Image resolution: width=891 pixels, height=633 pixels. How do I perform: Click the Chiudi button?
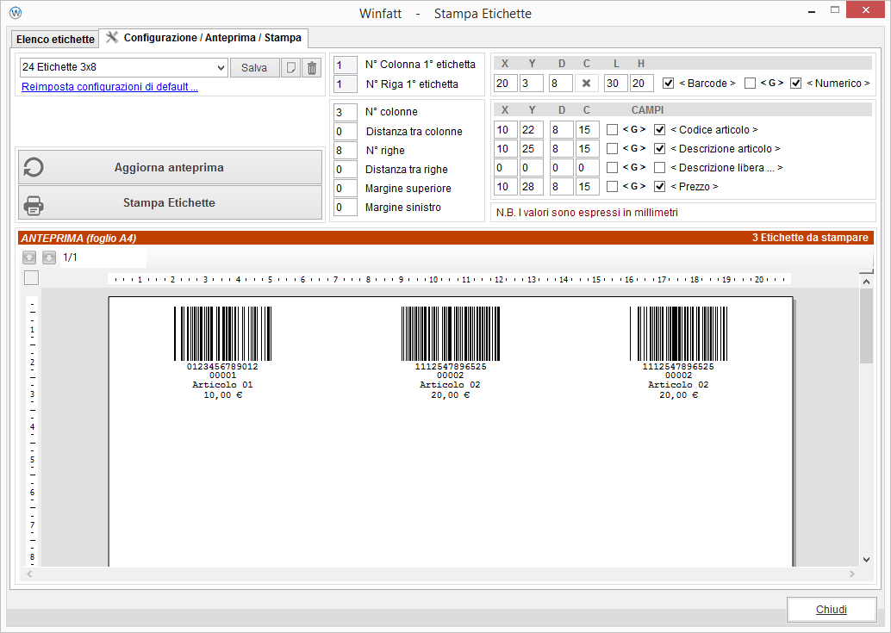tap(832, 610)
